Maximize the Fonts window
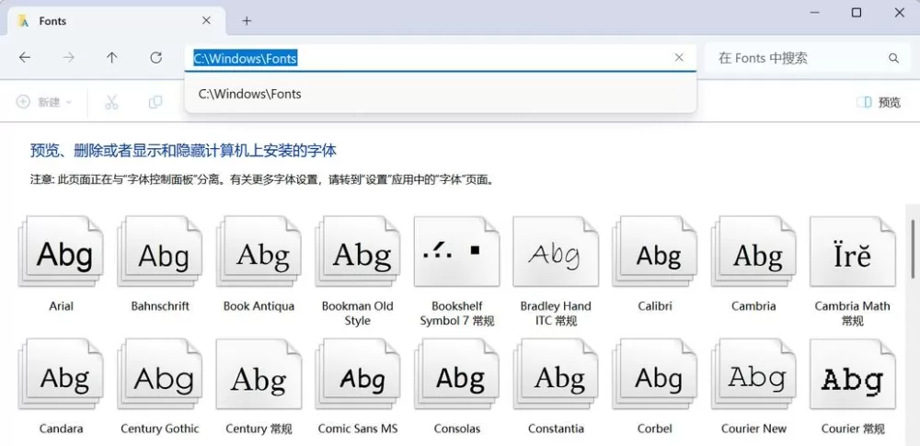Image resolution: width=920 pixels, height=446 pixels. [856, 13]
